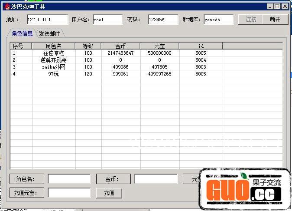The image size is (292, 211).
Task: Select the row for zaiba外网
Action: [x=54, y=67]
